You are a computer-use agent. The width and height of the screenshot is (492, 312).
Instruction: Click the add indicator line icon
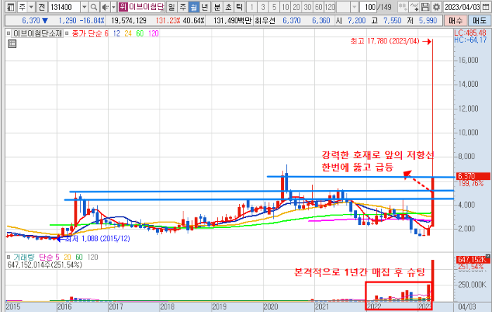[x=414, y=7]
